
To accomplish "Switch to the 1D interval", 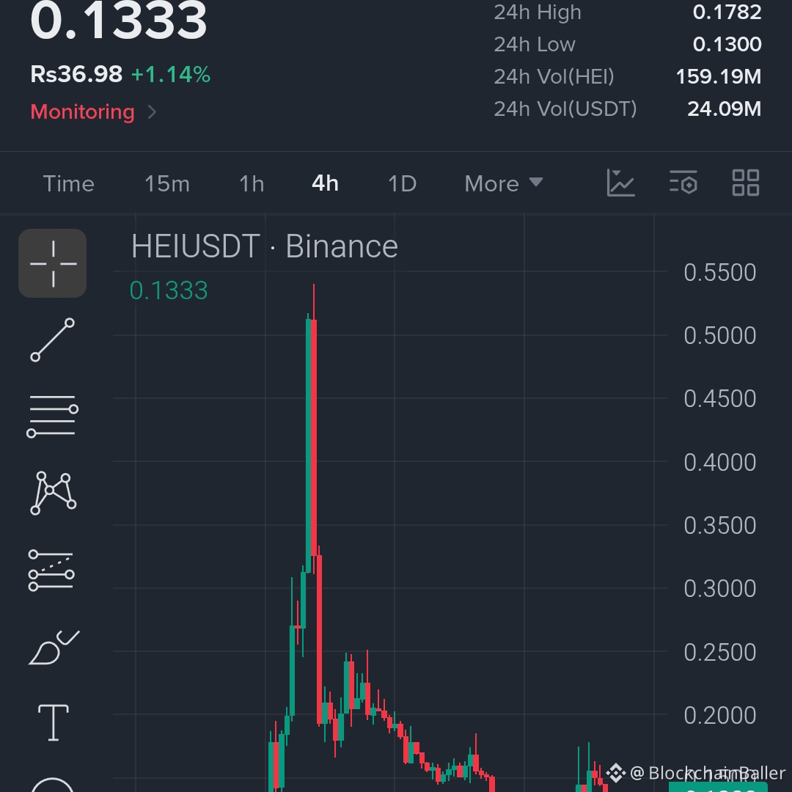I will pos(402,184).
